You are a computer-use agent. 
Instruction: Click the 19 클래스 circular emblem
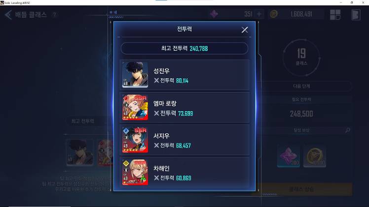301,58
